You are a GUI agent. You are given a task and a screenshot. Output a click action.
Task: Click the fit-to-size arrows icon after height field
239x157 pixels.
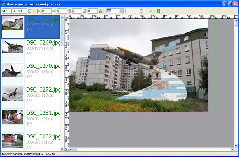(30, 11)
